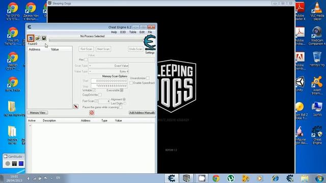Click the CamStudio blue stop button
The height and width of the screenshot is (183, 326).
[x=21, y=164]
